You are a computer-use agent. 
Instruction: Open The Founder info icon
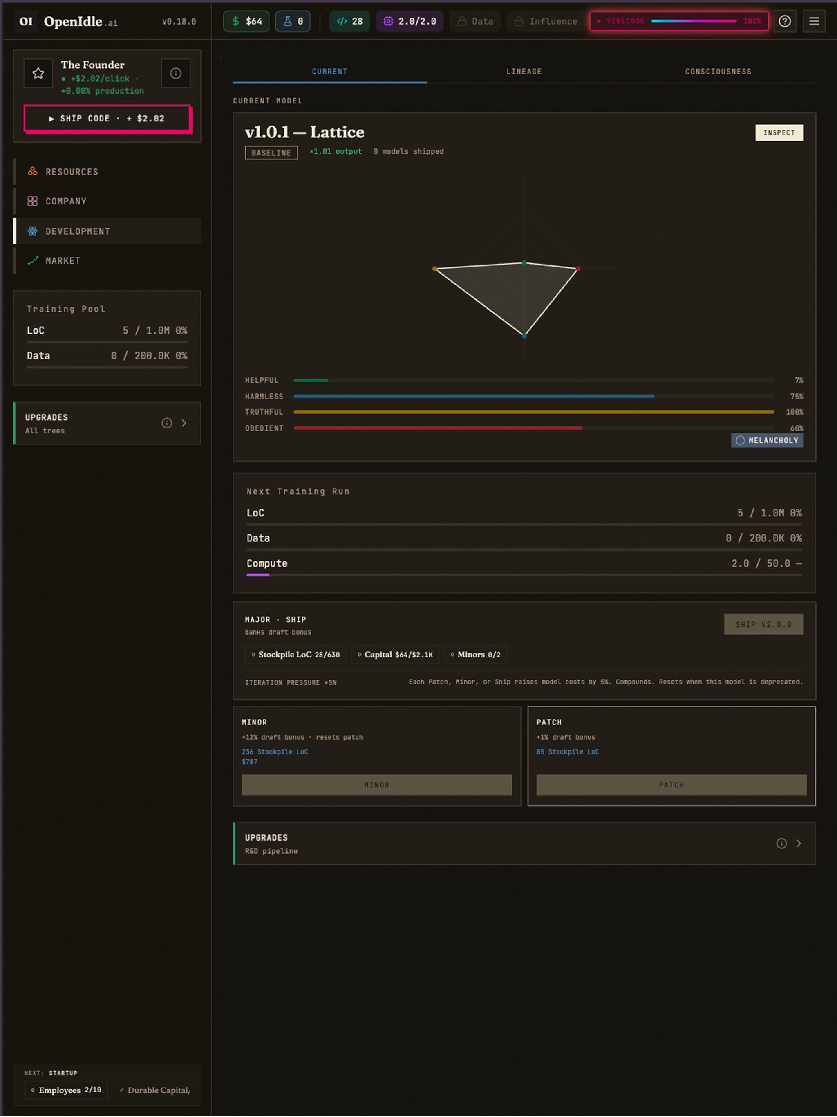click(176, 73)
